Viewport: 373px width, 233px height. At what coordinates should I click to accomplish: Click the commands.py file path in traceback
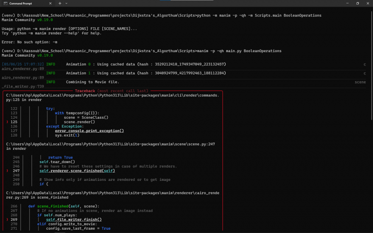pos(112,95)
